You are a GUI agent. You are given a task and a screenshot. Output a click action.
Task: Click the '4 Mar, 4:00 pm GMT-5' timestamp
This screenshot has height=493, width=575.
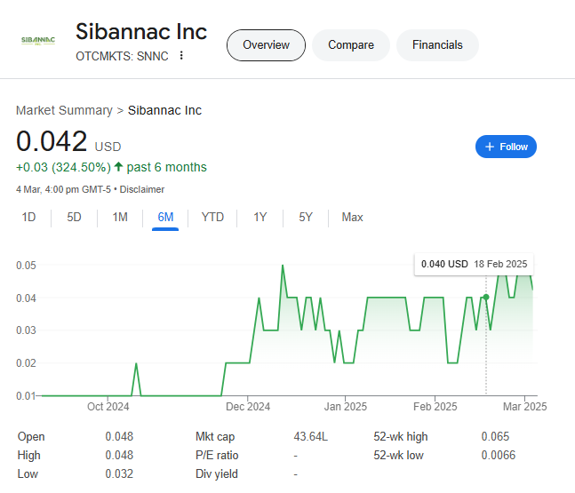click(x=63, y=189)
